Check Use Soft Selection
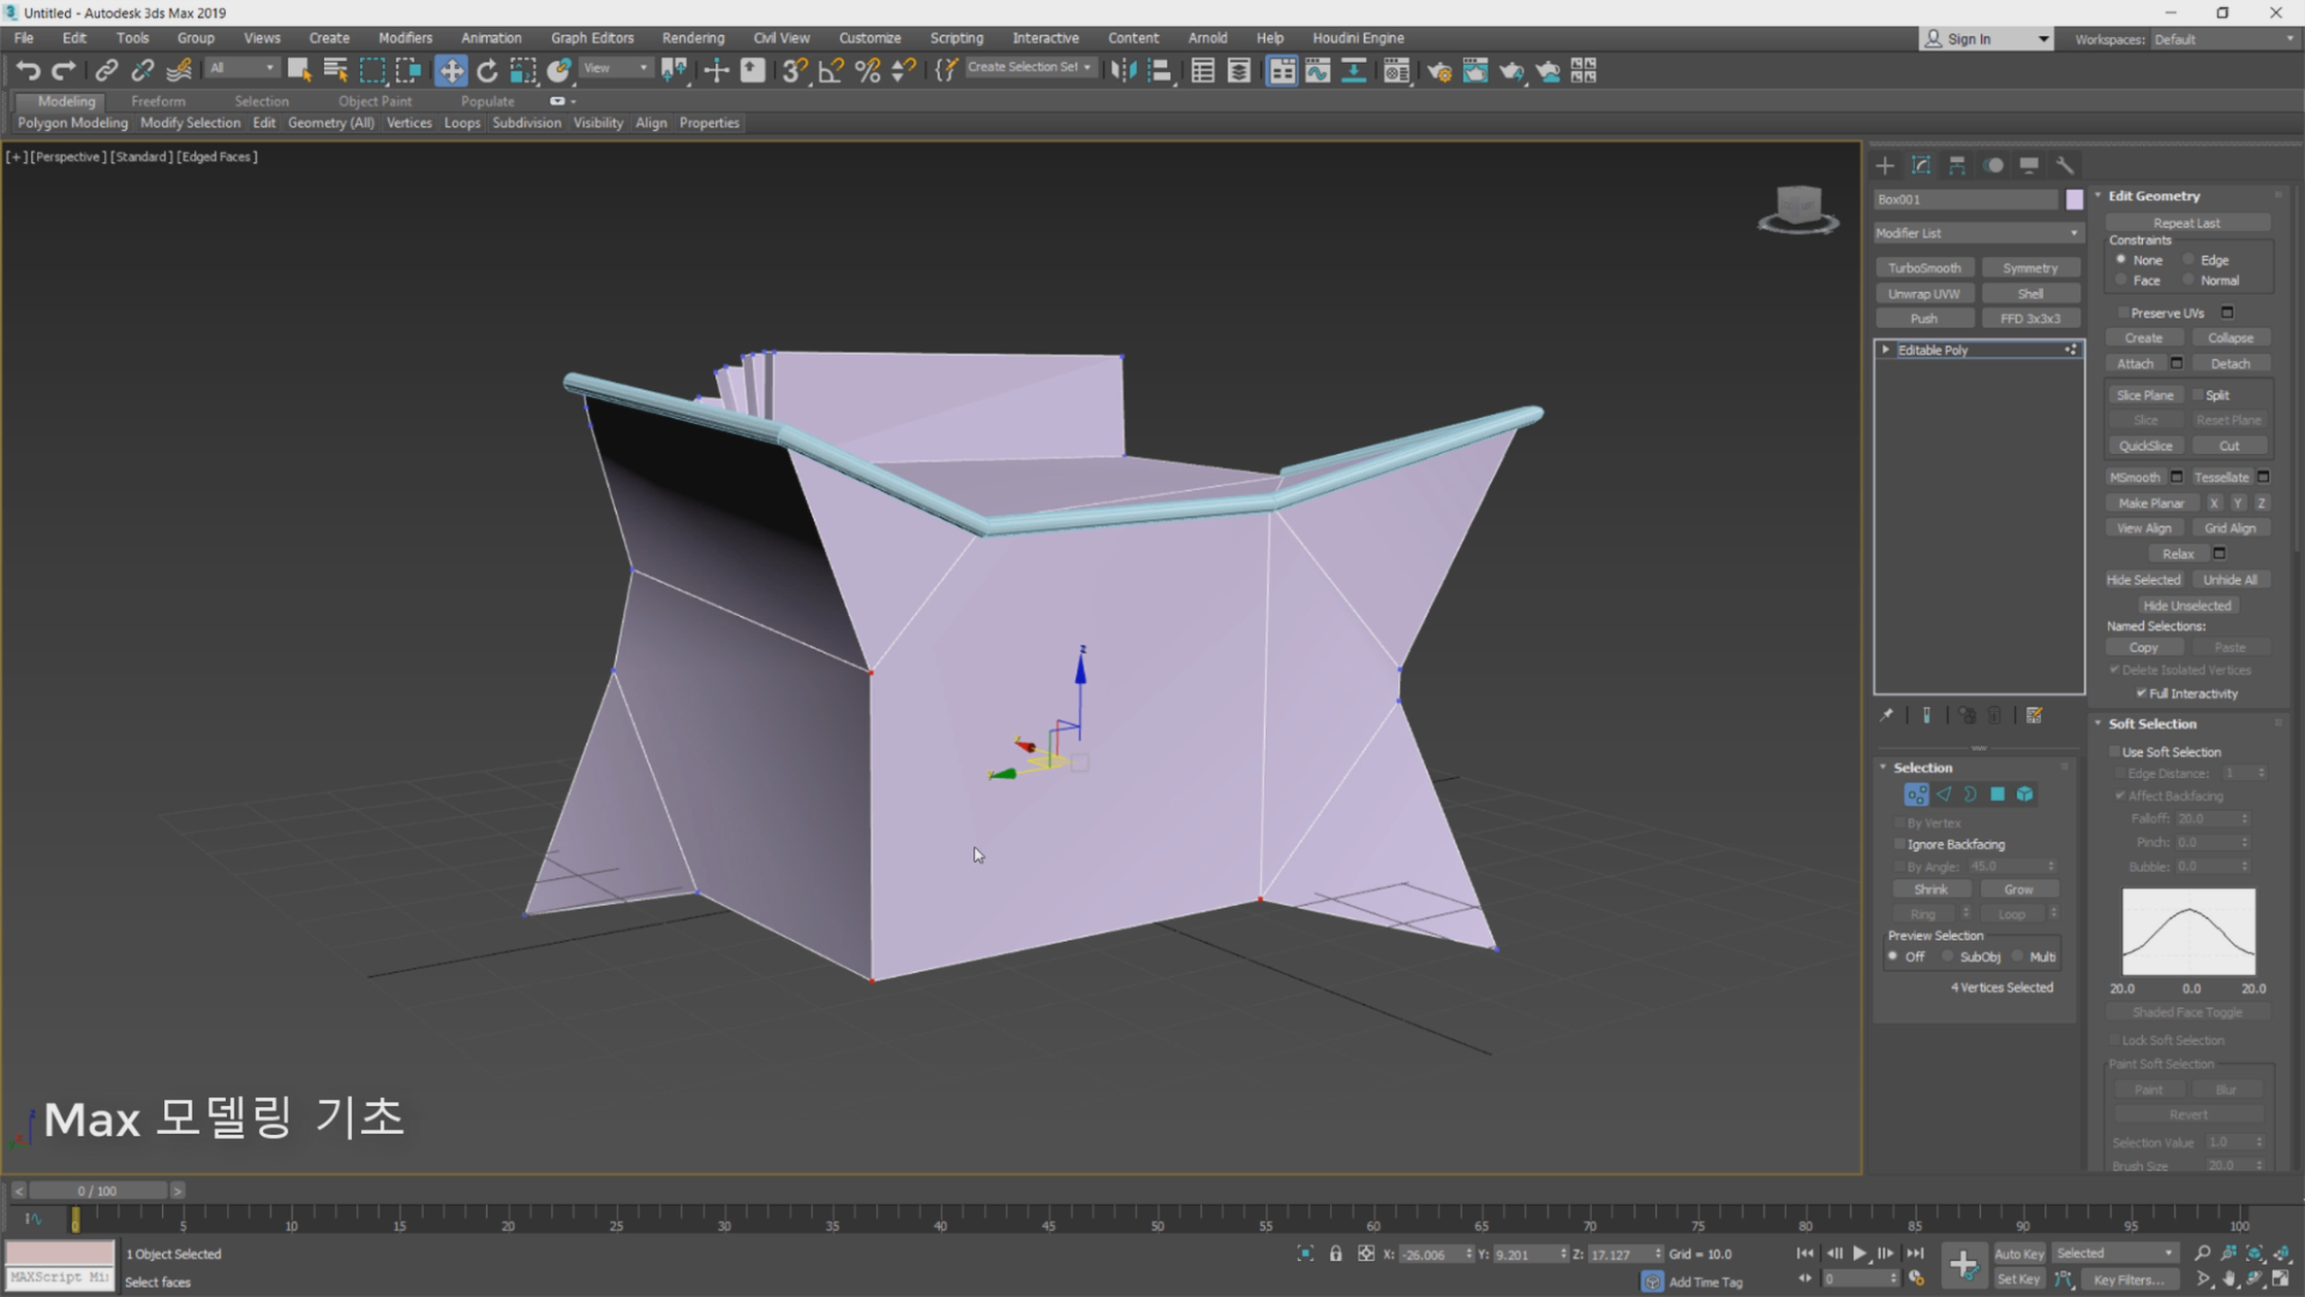Image resolution: width=2305 pixels, height=1297 pixels. click(2115, 751)
